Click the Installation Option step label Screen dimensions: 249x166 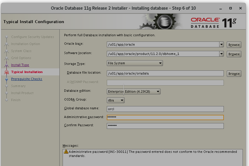point(25,44)
